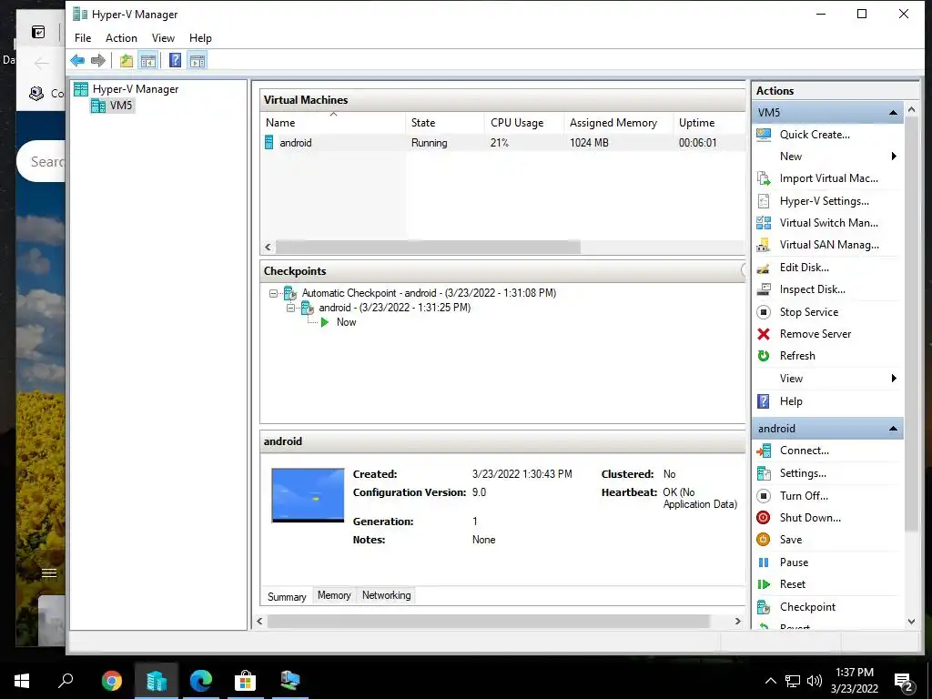This screenshot has width=932, height=699.
Task: Open Quick Create action
Action: tap(815, 135)
